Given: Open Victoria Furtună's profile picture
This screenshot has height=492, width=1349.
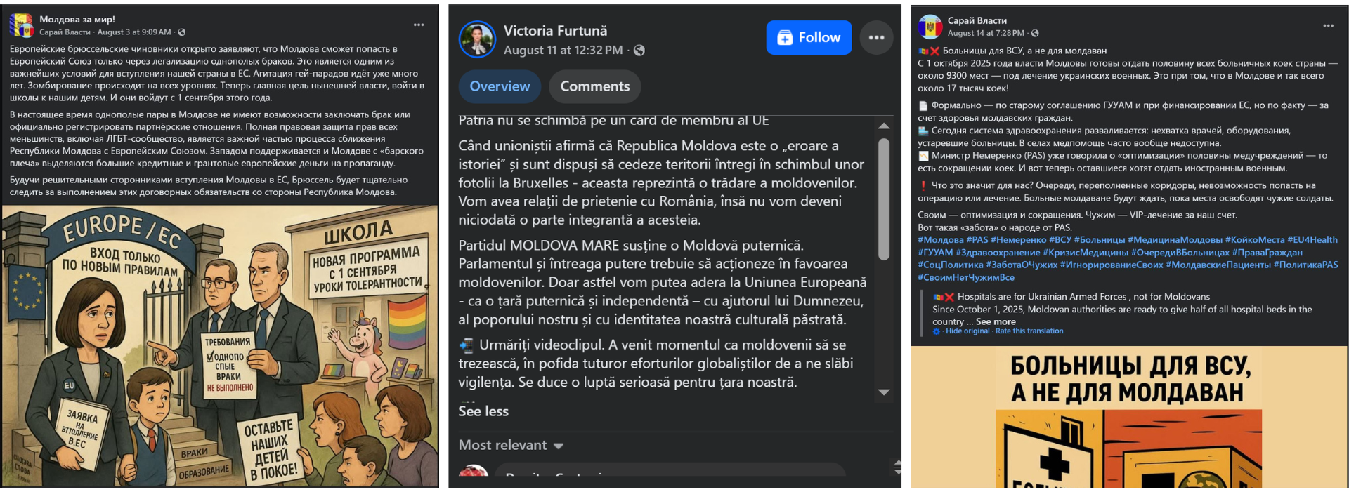Looking at the screenshot, I should (x=477, y=39).
